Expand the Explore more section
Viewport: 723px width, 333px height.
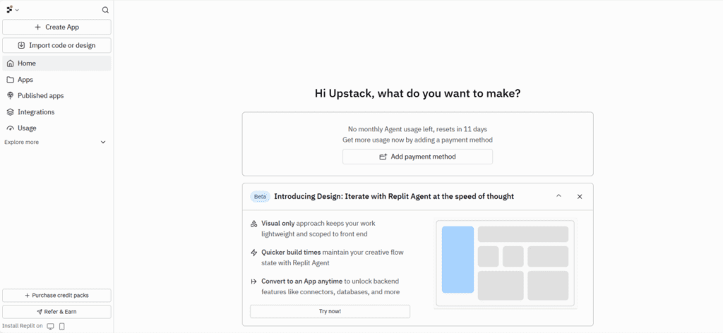(55, 143)
